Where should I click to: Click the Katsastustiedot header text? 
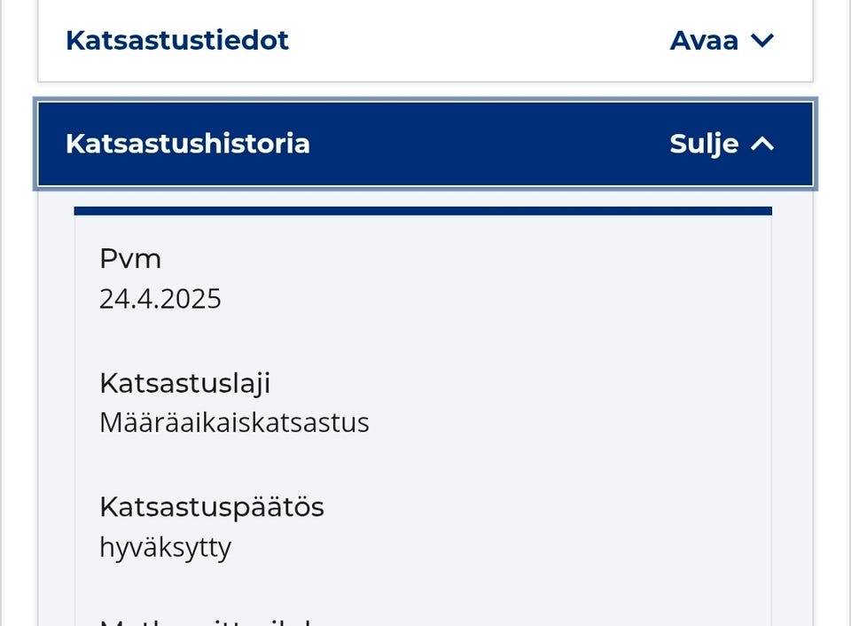click(176, 40)
